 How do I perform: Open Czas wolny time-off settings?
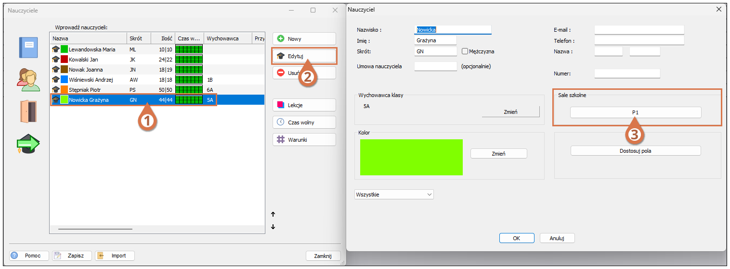point(304,122)
